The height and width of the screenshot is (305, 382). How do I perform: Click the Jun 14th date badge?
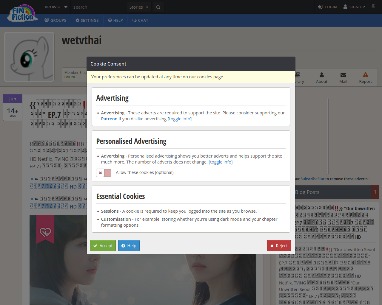(13, 108)
